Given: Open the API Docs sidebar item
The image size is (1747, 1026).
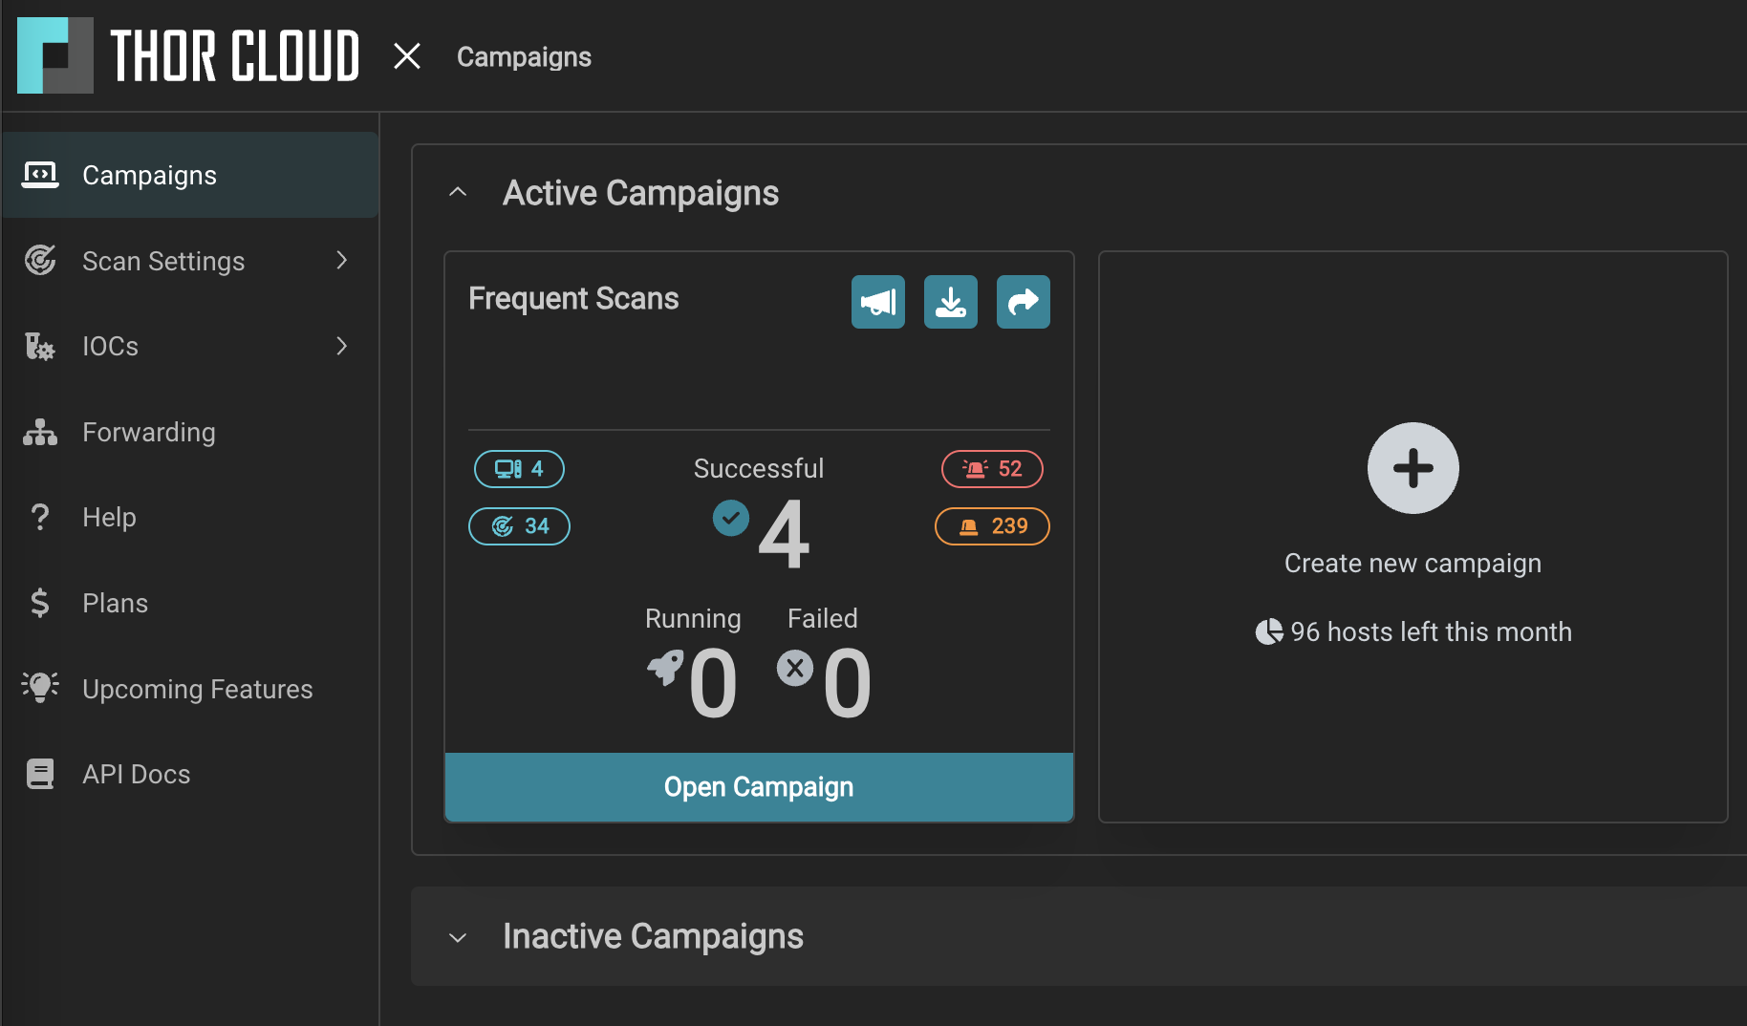Looking at the screenshot, I should point(136,775).
